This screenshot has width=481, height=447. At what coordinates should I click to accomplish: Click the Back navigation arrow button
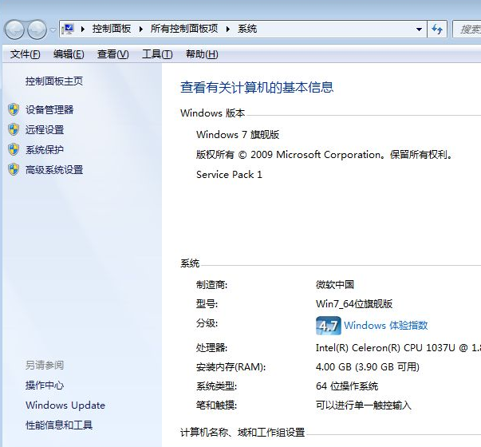click(14, 30)
